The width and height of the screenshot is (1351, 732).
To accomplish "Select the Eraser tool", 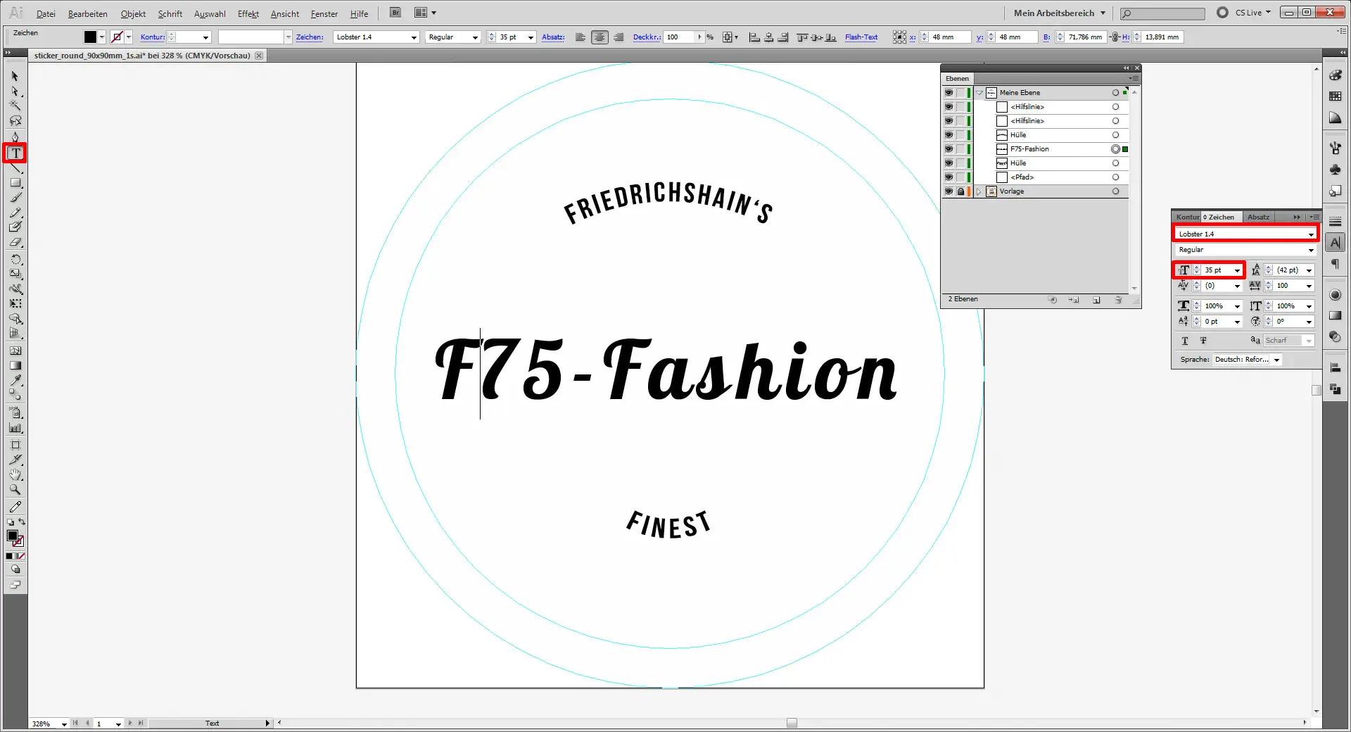I will 15,243.
